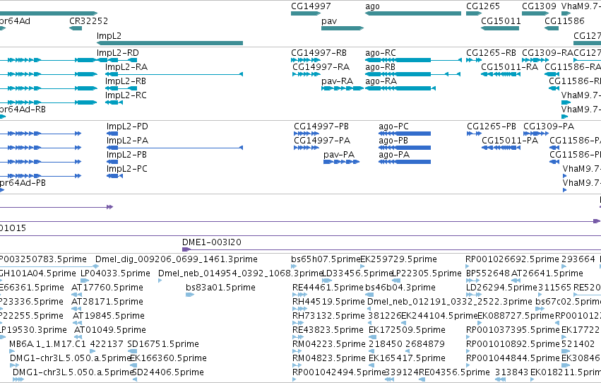The height and width of the screenshot is (383, 601).
Task: Open the ago-PA protein label
Action: tap(394, 155)
